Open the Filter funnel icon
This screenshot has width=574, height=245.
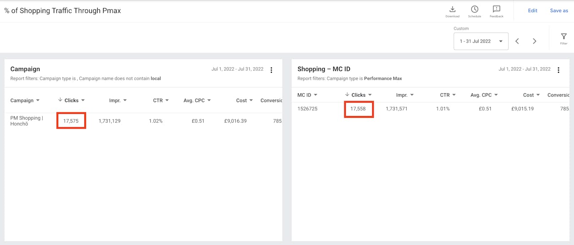point(564,37)
